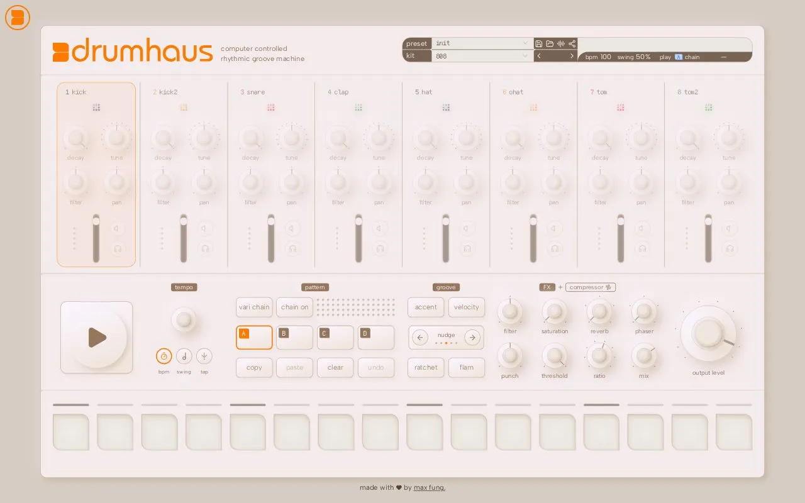The height and width of the screenshot is (503, 805).
Task: Toggle the chain on button
Action: tap(294, 307)
